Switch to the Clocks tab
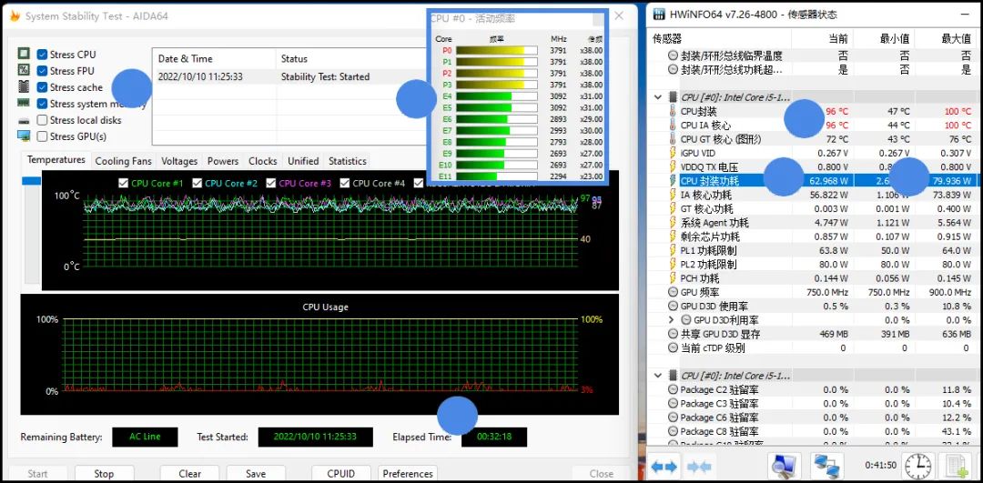Viewport: 983px width, 483px height. pos(263,161)
